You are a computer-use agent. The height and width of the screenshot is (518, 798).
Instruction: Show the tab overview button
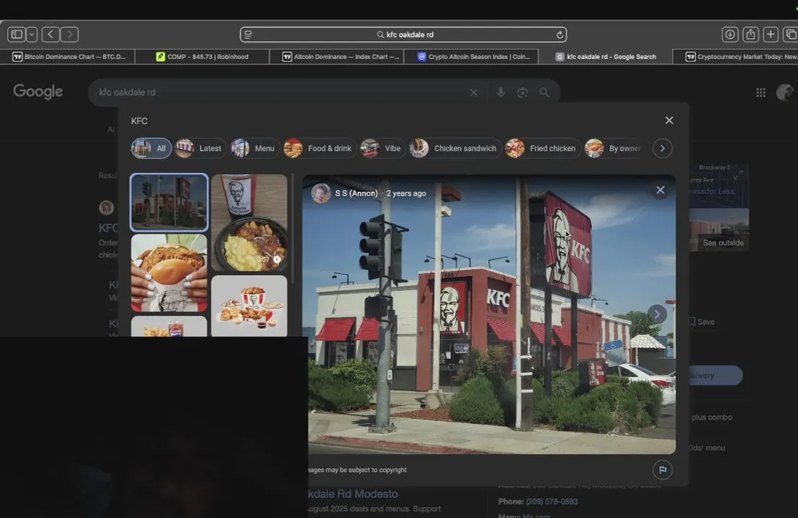[x=790, y=35]
